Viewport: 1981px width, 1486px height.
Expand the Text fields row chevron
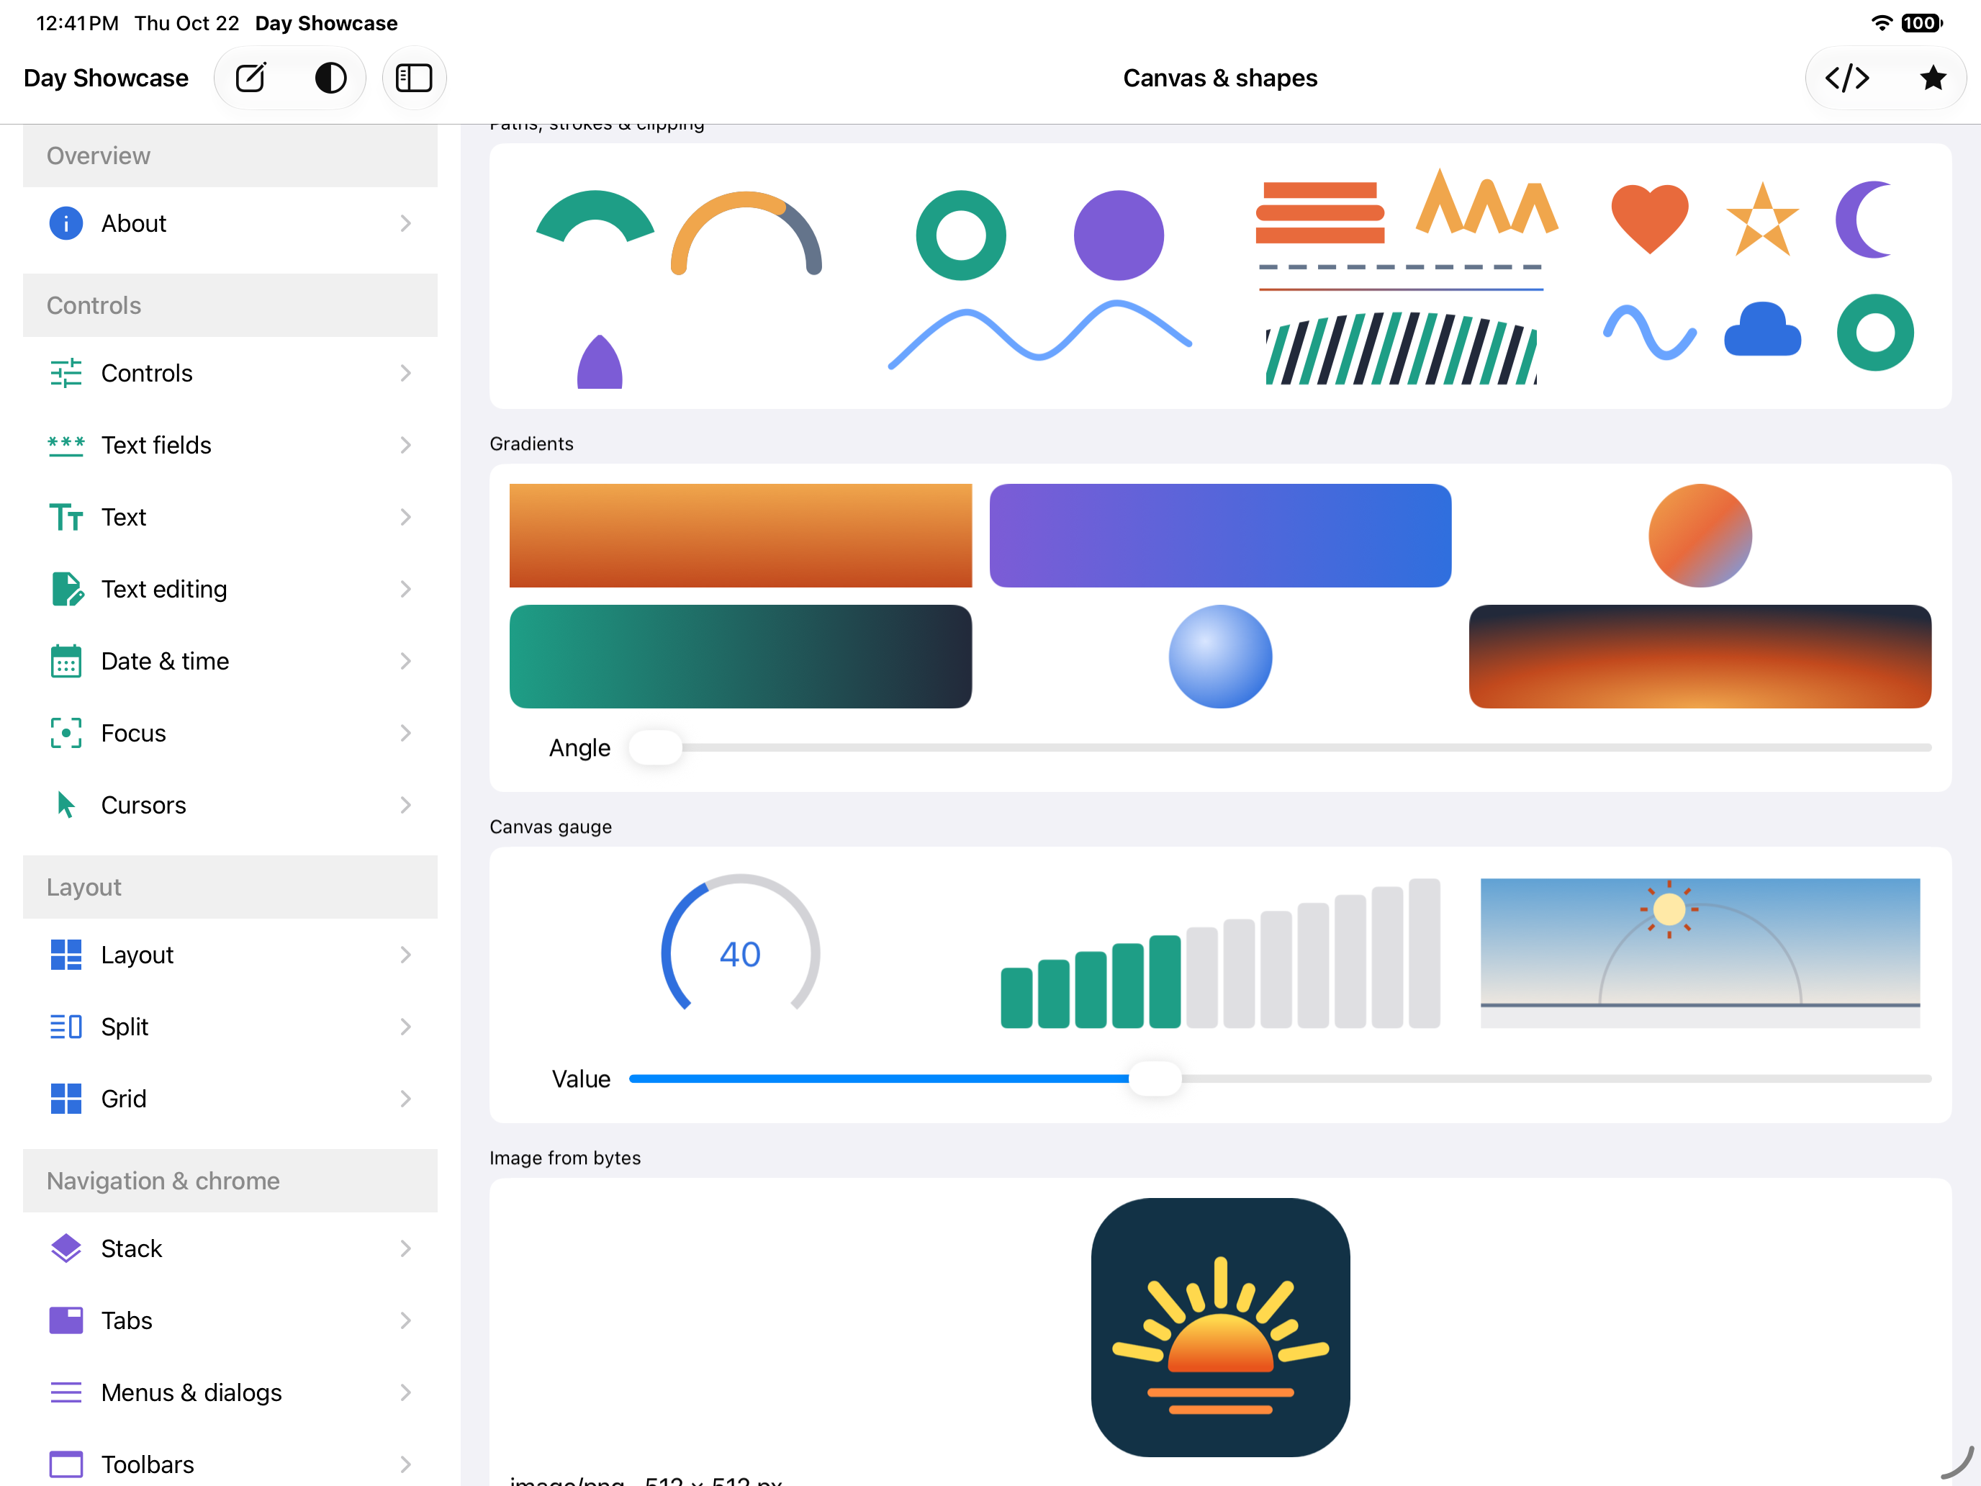[406, 445]
